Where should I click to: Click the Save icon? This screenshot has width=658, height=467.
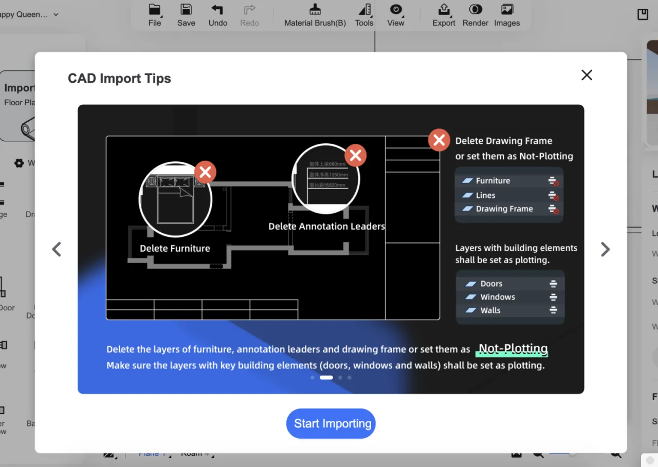click(186, 15)
